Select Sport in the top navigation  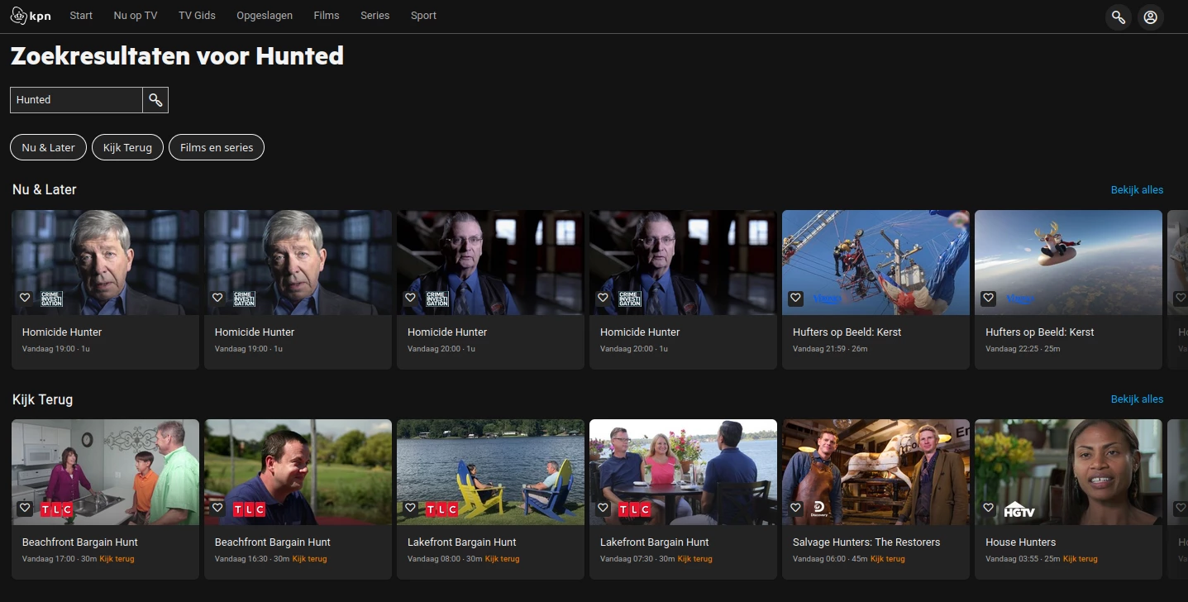423,16
